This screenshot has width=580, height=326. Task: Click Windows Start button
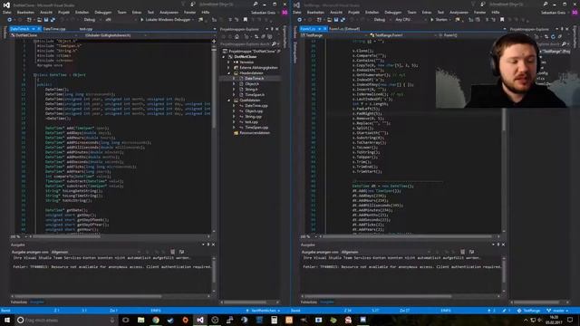(7, 320)
